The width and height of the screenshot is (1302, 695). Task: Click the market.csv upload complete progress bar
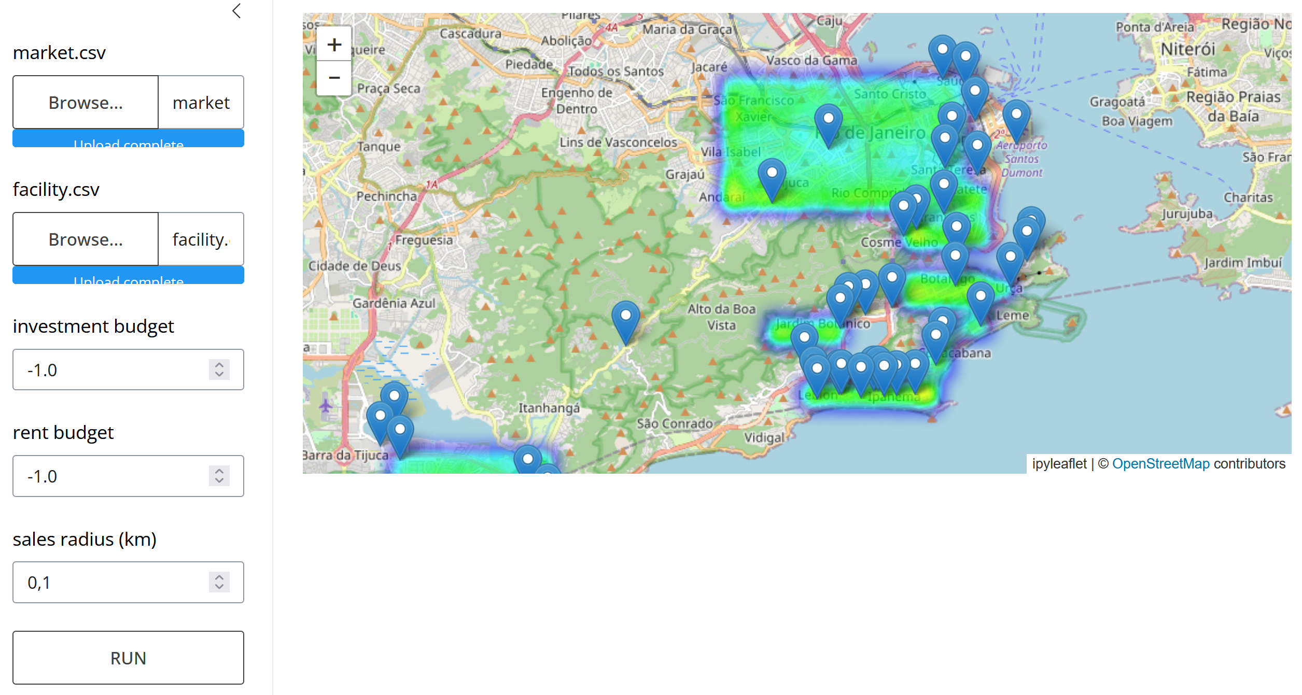tap(128, 139)
